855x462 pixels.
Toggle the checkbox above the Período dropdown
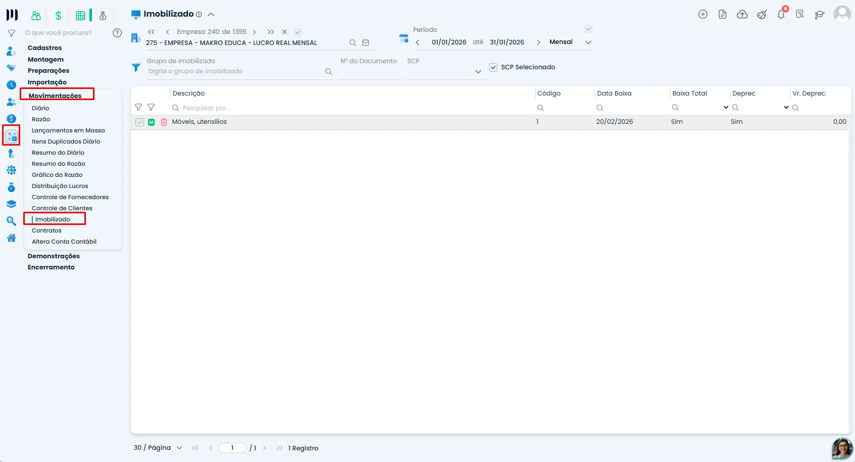pos(589,29)
